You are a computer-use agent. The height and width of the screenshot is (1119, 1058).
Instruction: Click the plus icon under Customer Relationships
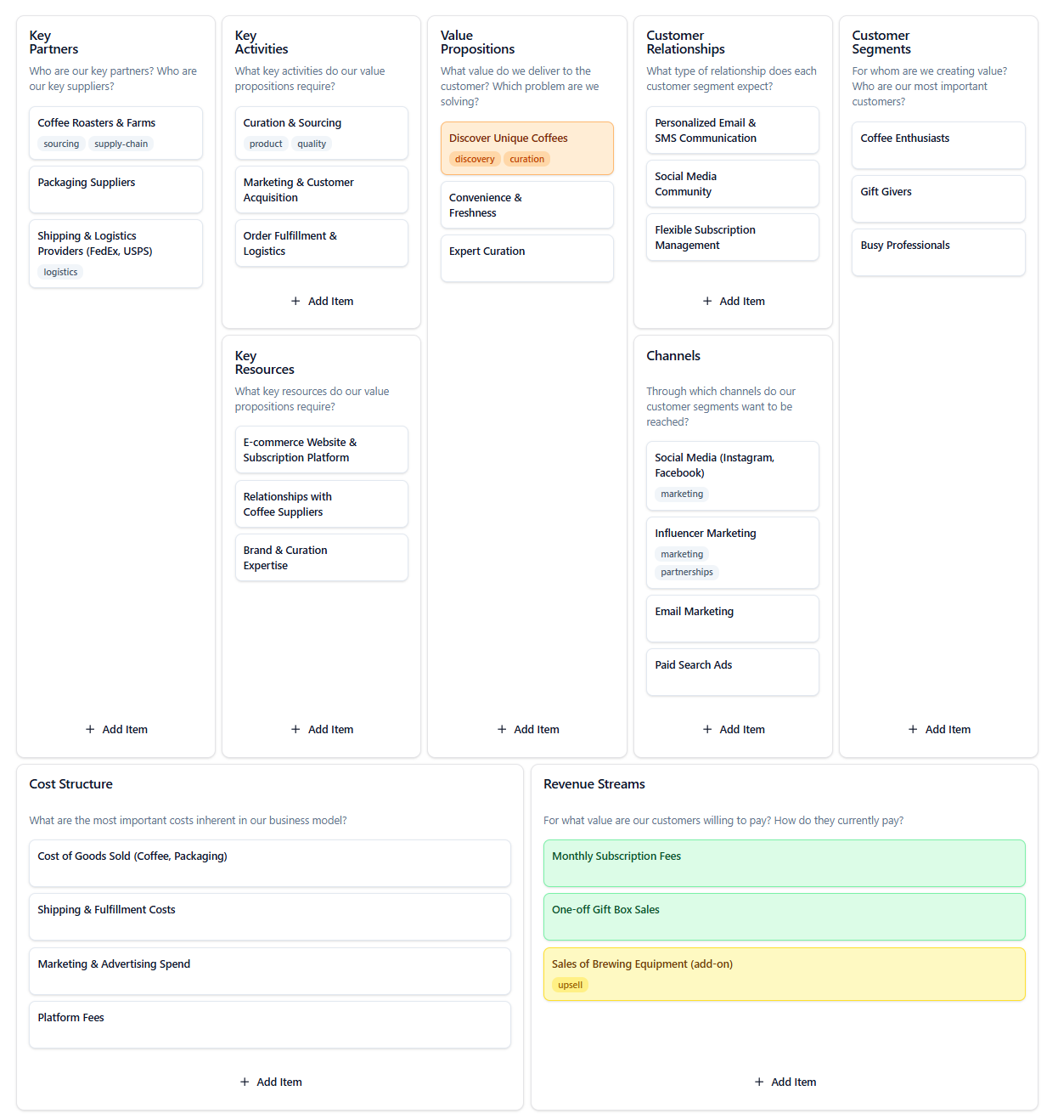click(x=707, y=301)
